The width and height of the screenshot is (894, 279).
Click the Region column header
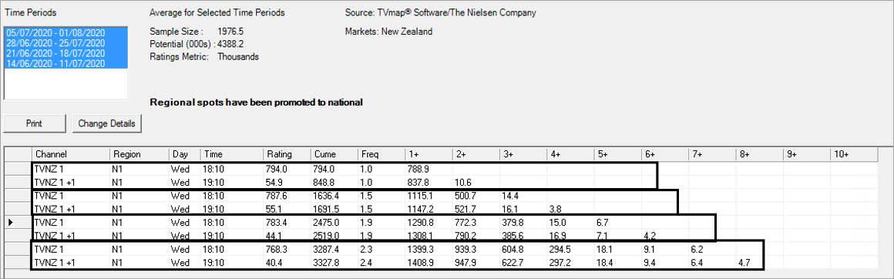[x=139, y=154]
